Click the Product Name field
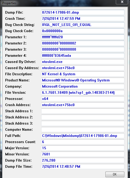 [83, 80]
